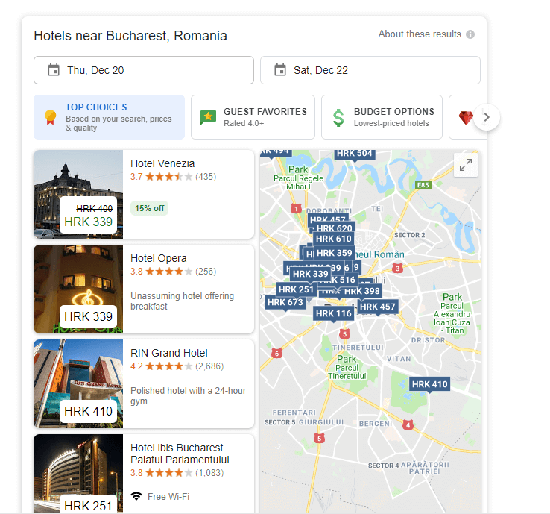Select the HRK 504 map price pin

click(354, 154)
